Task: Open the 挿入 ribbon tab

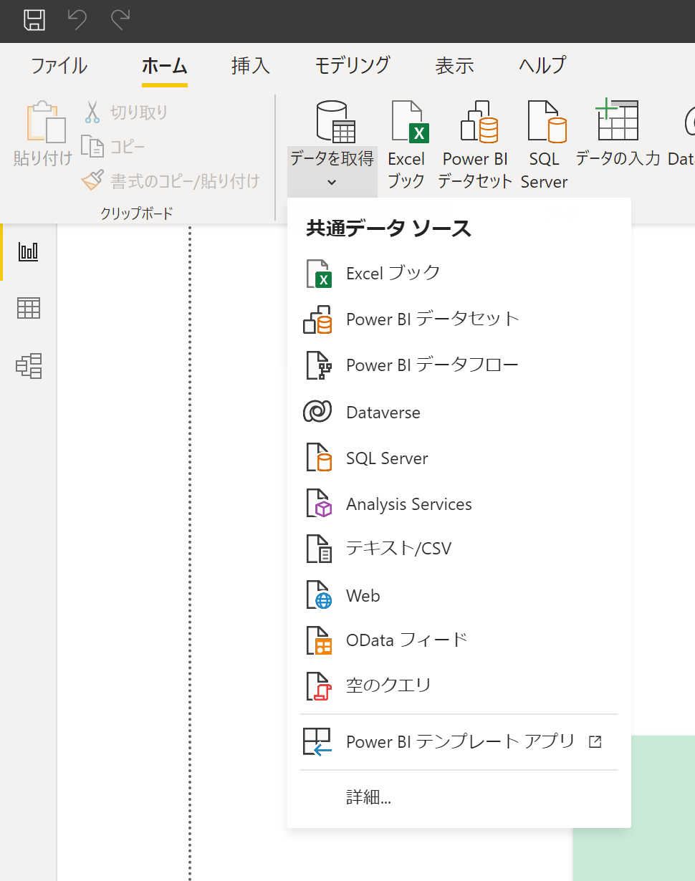Action: pyautogui.click(x=251, y=66)
